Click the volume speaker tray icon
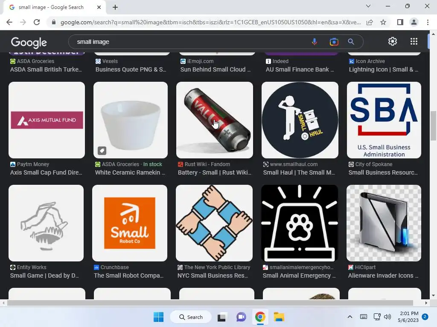Screen dimensions: 437x327 point(387,317)
